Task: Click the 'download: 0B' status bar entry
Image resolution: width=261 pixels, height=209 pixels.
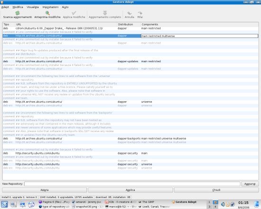Action: 113,197
